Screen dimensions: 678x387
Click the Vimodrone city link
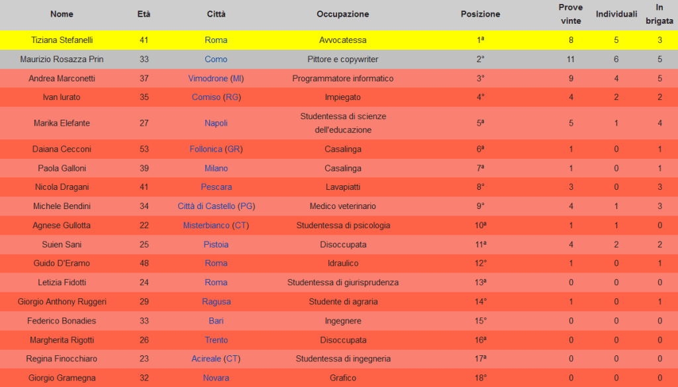208,78
